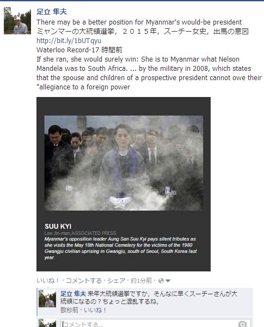Open the privacy globe audience selector
This screenshot has height=327, width=264.
coord(161,281)
